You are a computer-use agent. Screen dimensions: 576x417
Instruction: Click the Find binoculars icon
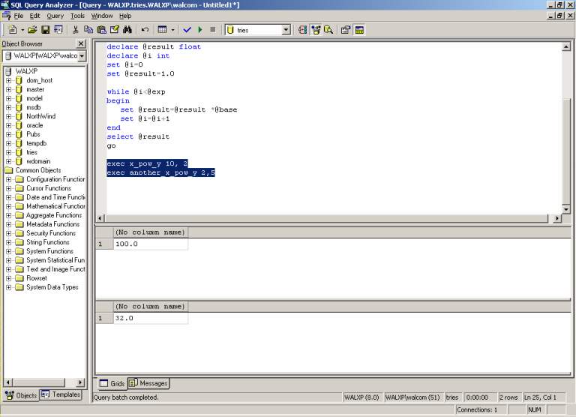pos(127,30)
